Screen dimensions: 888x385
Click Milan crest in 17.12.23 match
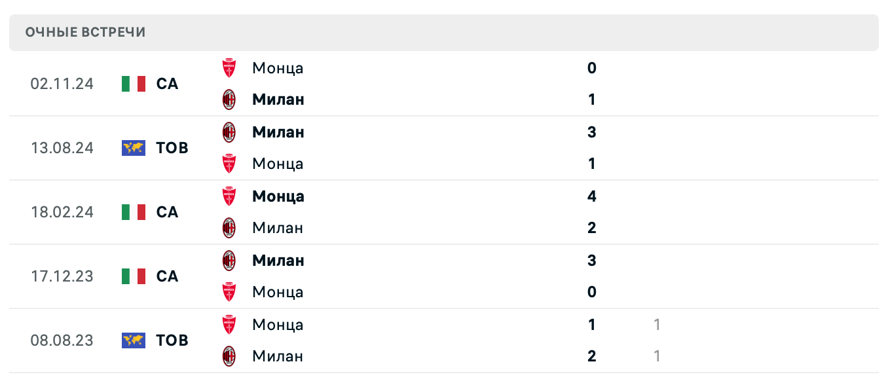click(229, 261)
